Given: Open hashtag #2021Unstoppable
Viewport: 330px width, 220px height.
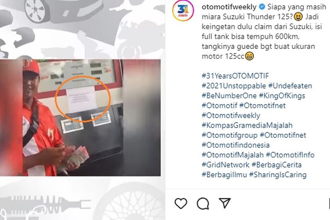Looking at the screenshot, I should [x=234, y=86].
